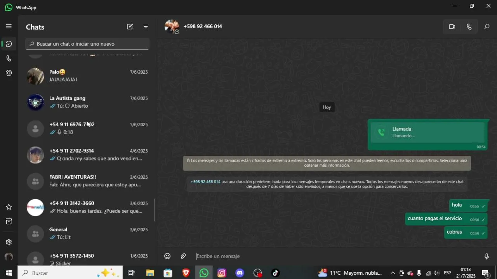The height and width of the screenshot is (279, 497).
Task: Open chat with +54 9 11 3142-3660
Action: 87,207
